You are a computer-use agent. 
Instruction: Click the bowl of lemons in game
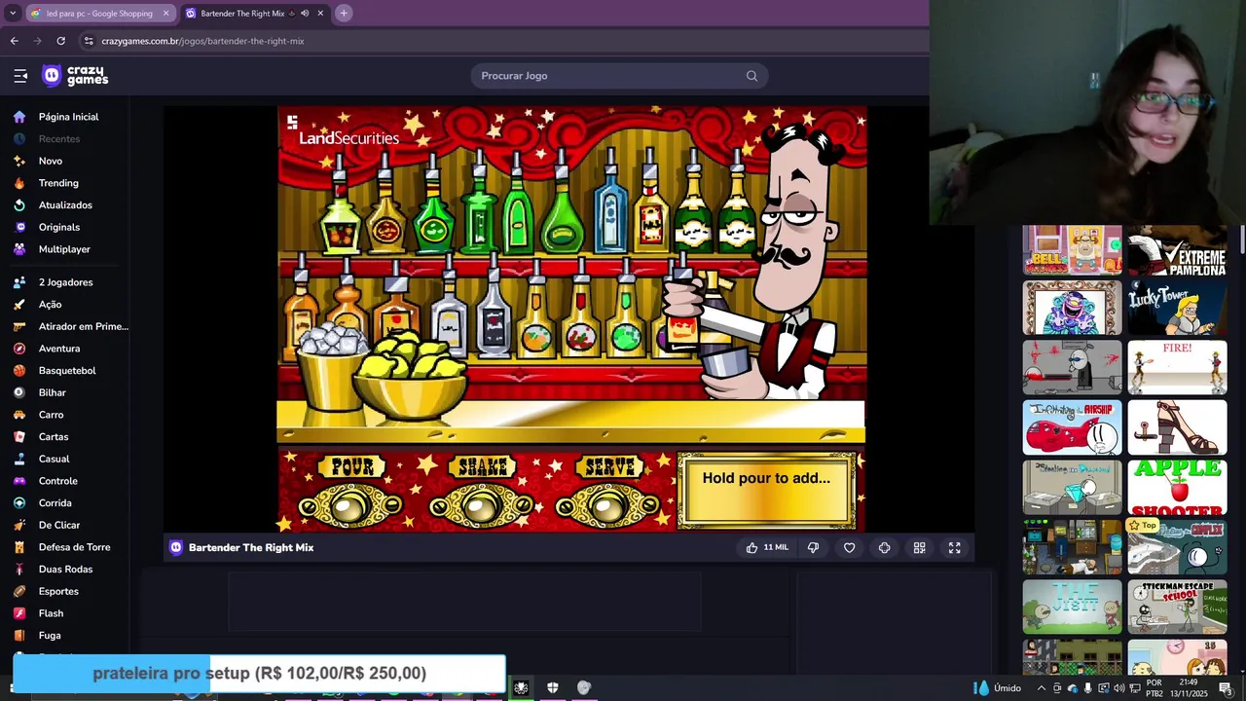(x=410, y=374)
